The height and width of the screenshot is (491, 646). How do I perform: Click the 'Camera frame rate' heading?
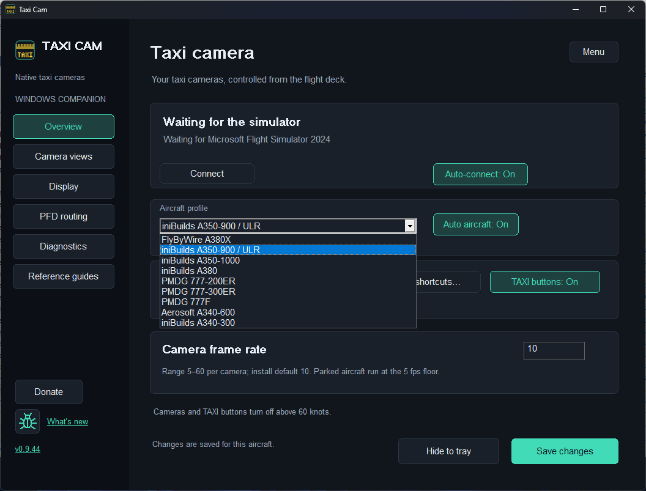[214, 349]
